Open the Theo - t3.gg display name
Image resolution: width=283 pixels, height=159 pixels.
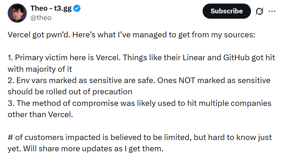51,8
